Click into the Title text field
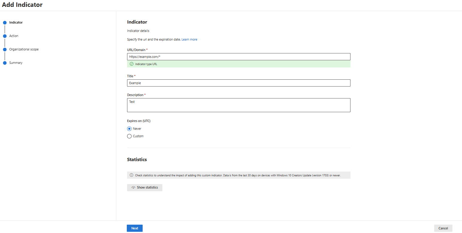The image size is (462, 233). pyautogui.click(x=239, y=83)
